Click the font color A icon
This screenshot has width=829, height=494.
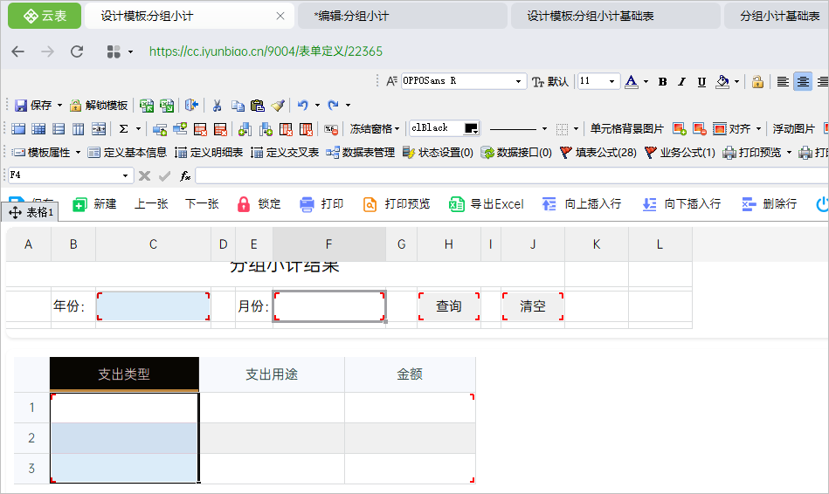[632, 81]
